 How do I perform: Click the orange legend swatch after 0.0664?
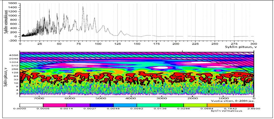click(x=219, y=105)
